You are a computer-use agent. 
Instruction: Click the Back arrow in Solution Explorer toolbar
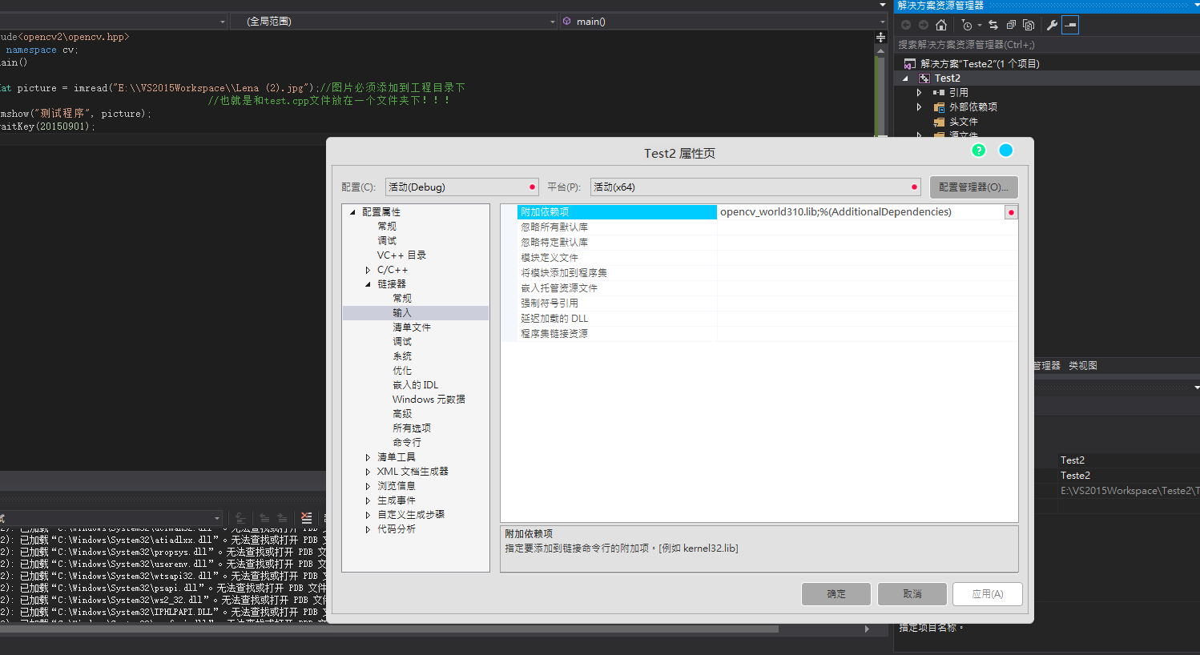[x=906, y=25]
